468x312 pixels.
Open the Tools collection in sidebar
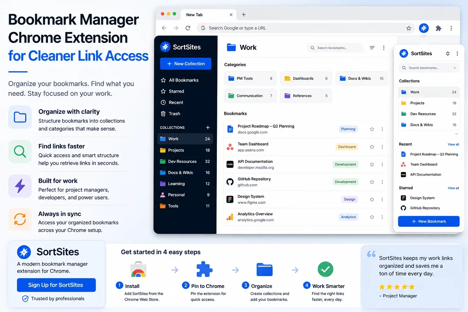point(185,206)
